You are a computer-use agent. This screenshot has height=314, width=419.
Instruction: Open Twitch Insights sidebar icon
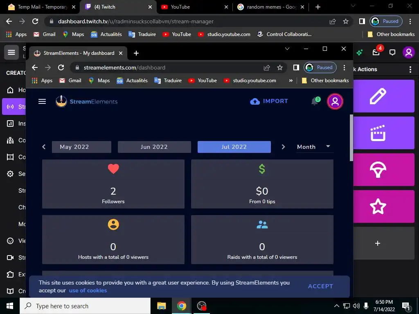(x=10, y=123)
